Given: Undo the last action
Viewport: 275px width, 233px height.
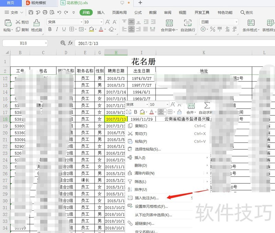Looking at the screenshot, I should 59,12.
